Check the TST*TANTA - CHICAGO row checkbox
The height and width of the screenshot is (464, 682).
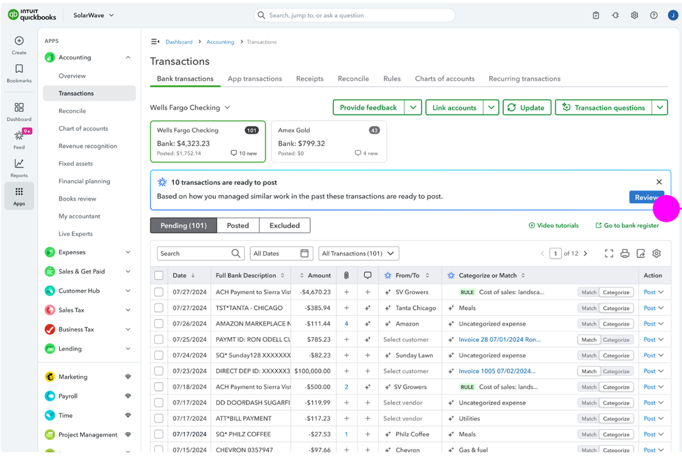[159, 308]
